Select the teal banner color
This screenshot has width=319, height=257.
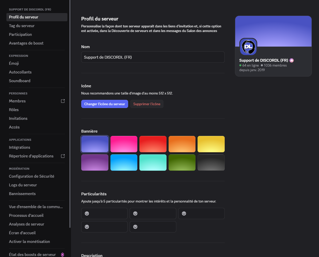click(x=153, y=163)
